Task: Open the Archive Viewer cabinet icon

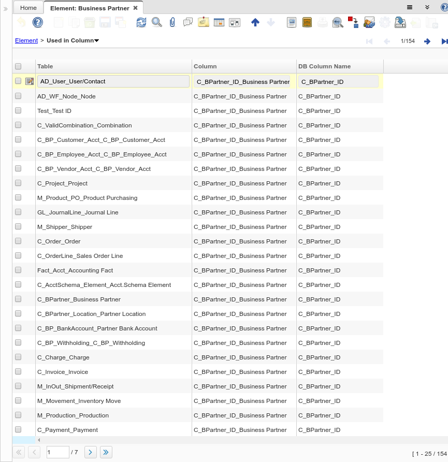Action: (x=307, y=22)
